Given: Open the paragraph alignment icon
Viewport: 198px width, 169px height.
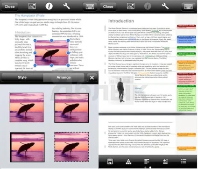Looking at the screenshot, I should coord(147,162).
